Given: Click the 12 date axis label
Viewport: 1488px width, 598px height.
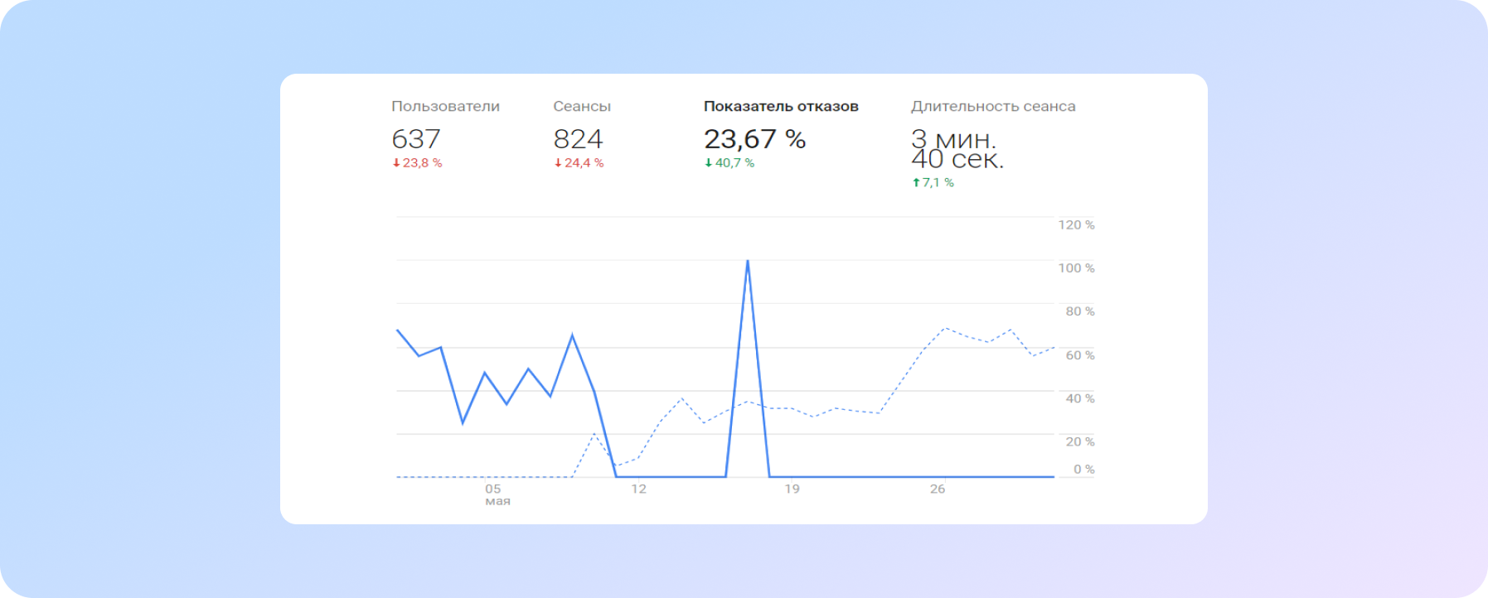Looking at the screenshot, I should coord(638,489).
